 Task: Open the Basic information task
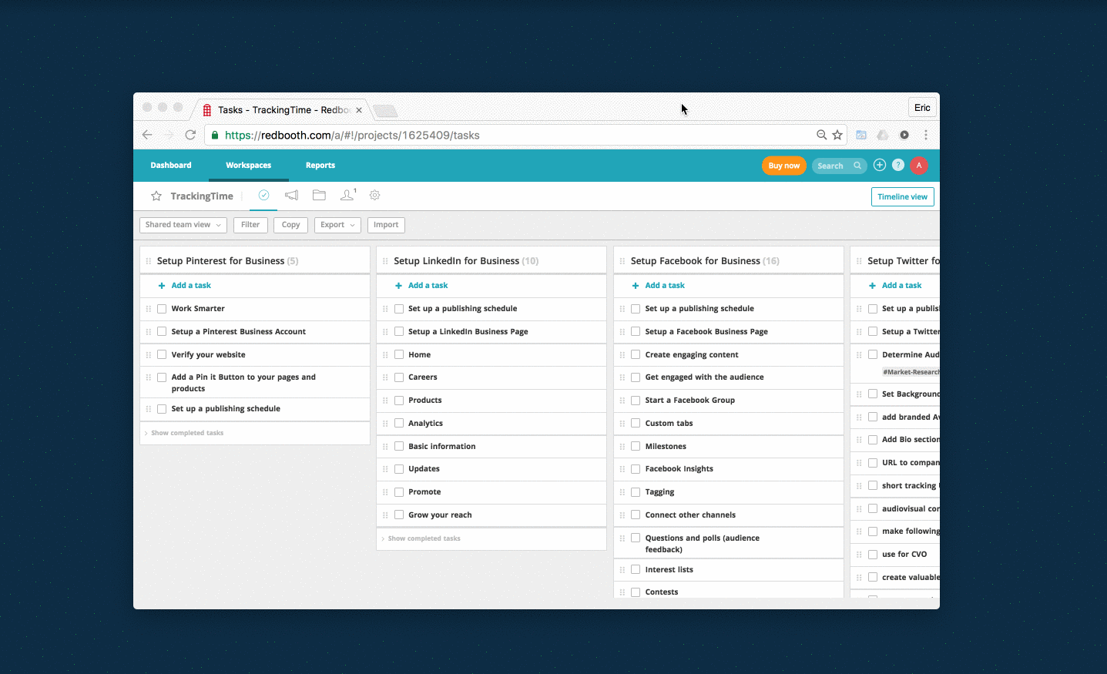tap(442, 447)
